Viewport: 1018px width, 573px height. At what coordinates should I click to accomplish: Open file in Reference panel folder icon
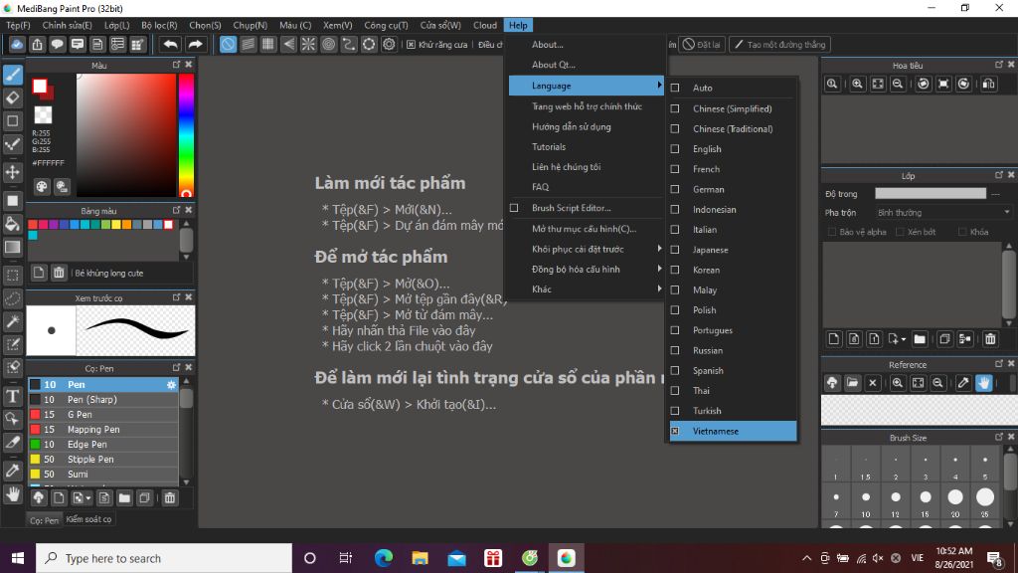tap(852, 383)
